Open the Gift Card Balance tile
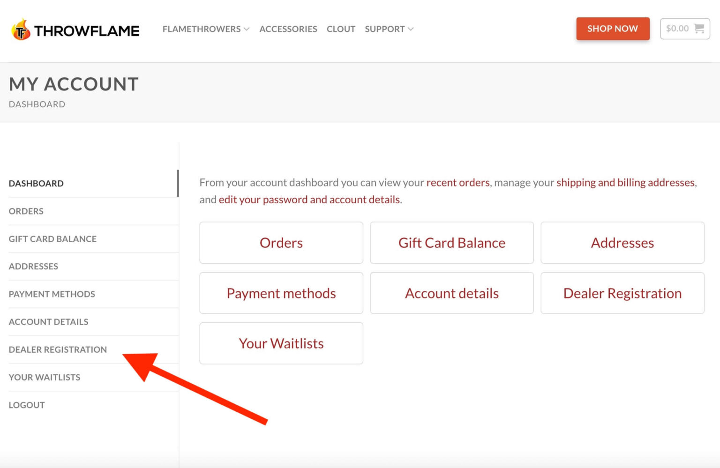This screenshot has height=468, width=720. [x=452, y=243]
